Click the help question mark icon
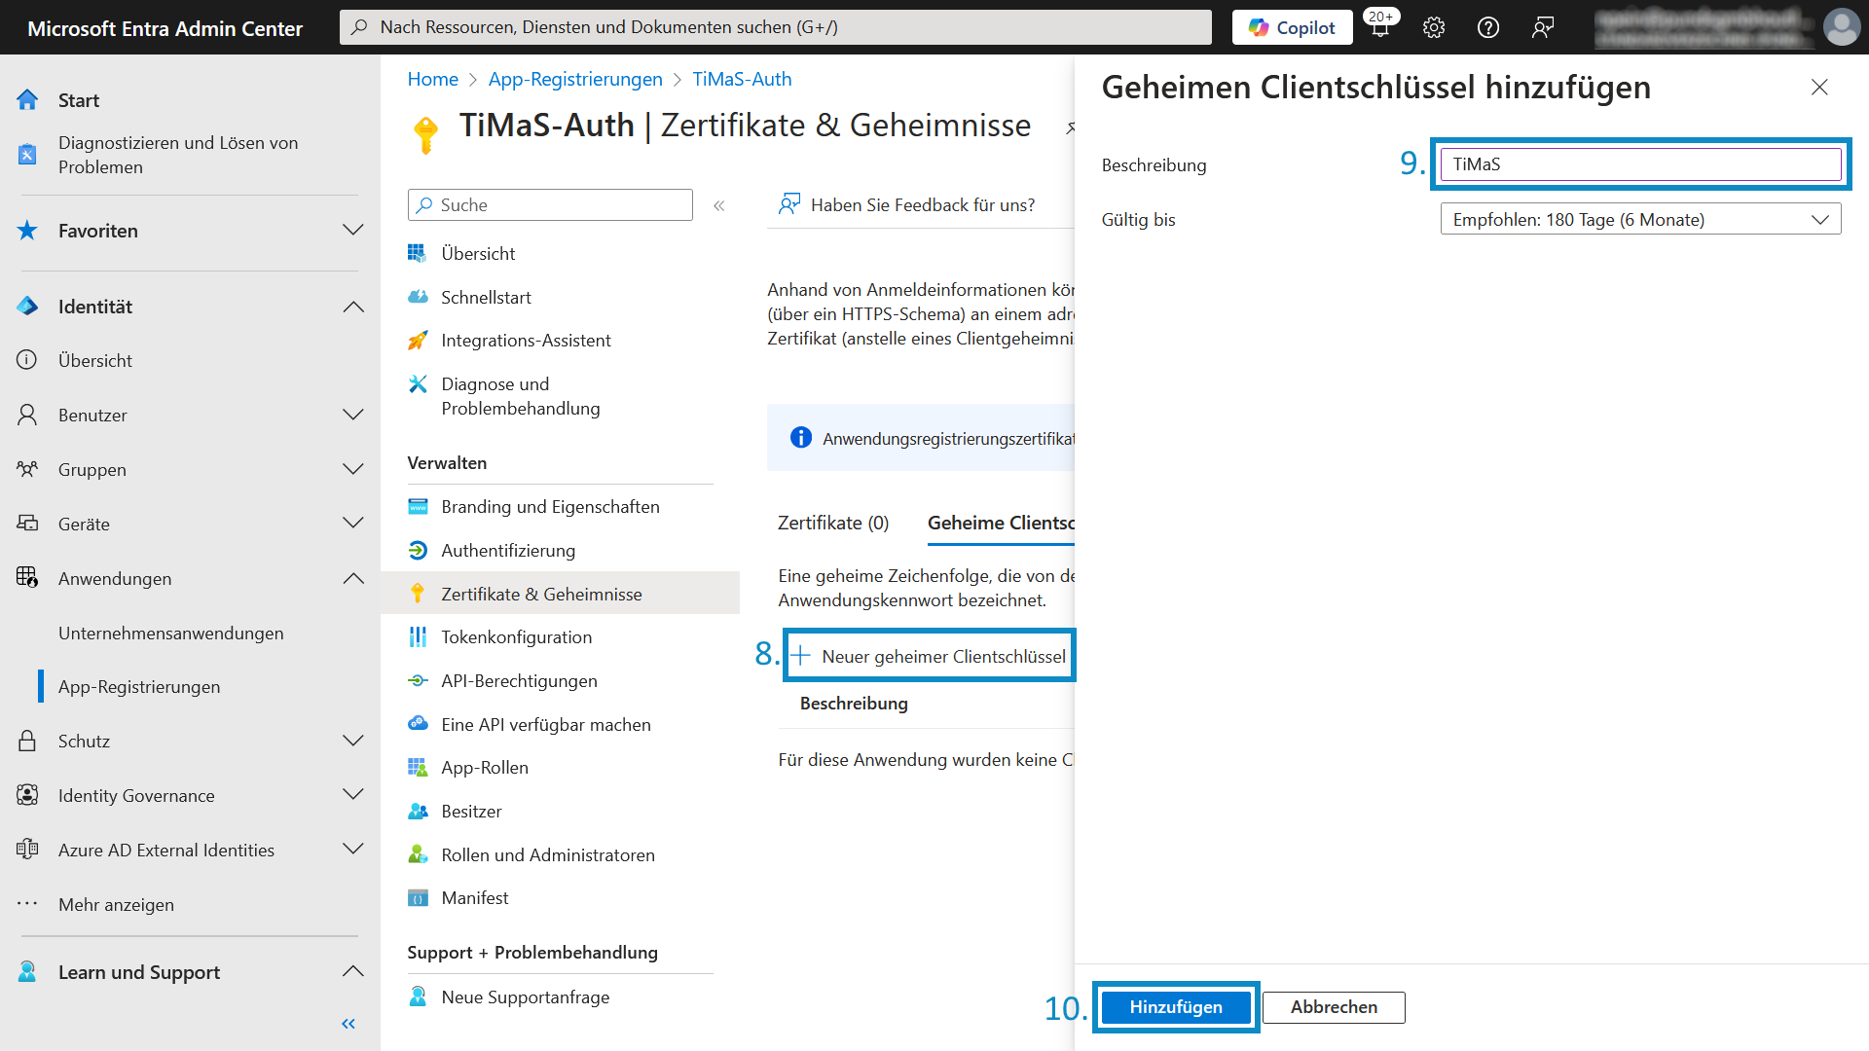Viewport: 1869px width, 1051px height. click(1488, 27)
